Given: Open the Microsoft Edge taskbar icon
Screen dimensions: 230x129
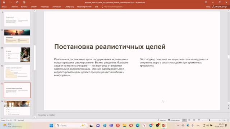Looking at the screenshot, I should (x=138, y=125).
